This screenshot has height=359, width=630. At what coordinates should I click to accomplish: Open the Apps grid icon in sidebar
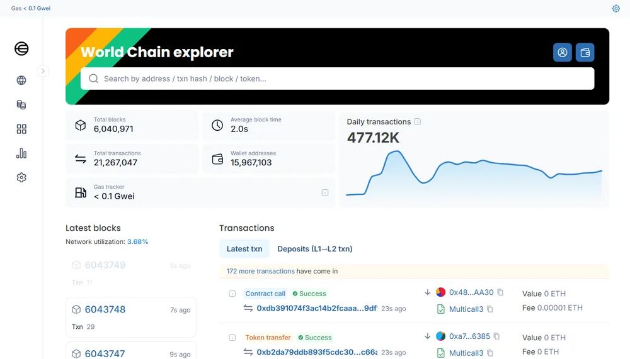pos(21,129)
